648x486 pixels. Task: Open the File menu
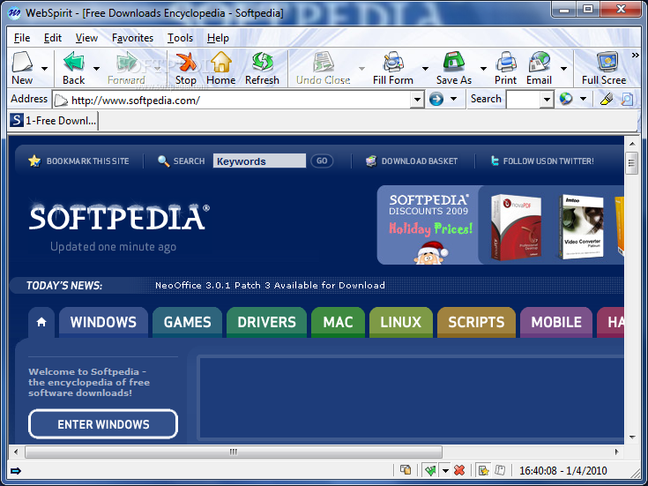22,38
